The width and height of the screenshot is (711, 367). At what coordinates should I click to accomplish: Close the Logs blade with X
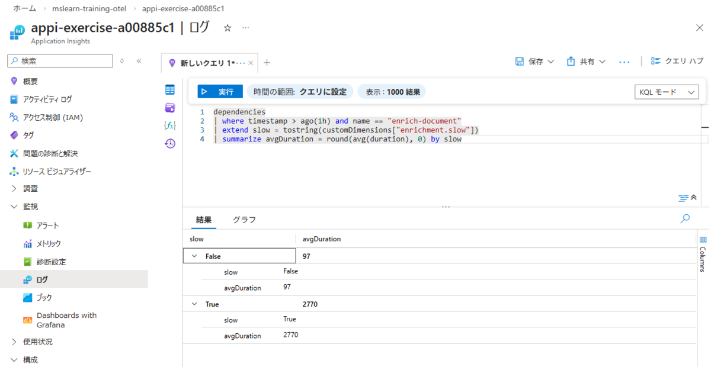coord(699,28)
